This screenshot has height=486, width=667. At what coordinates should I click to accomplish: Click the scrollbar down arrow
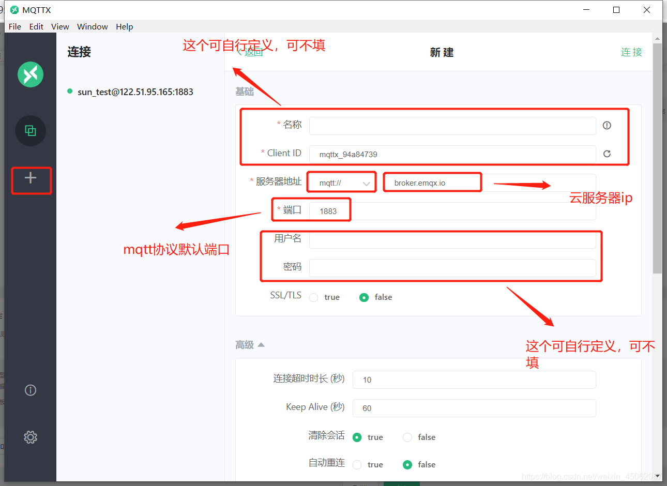tap(657, 476)
